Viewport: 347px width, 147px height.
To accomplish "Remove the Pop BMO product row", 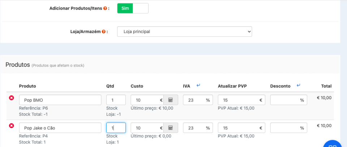I will click(x=11, y=98).
